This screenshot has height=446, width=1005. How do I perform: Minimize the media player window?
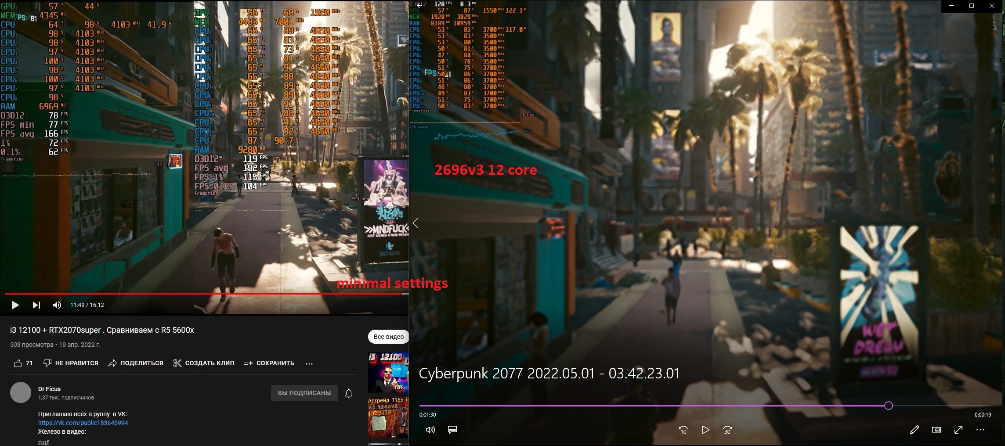pyautogui.click(x=952, y=6)
